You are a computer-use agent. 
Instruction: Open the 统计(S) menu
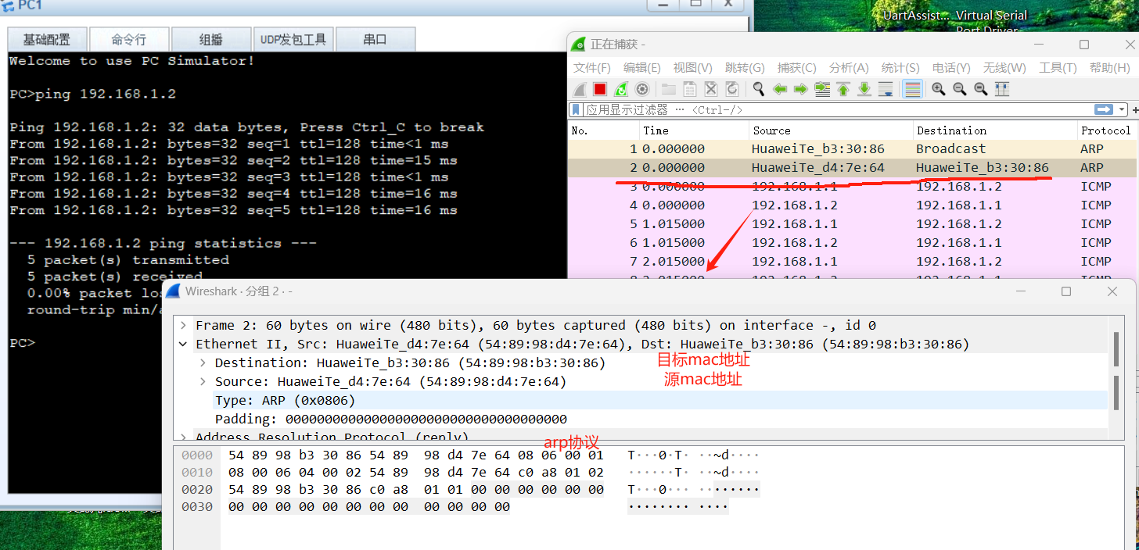coord(900,68)
